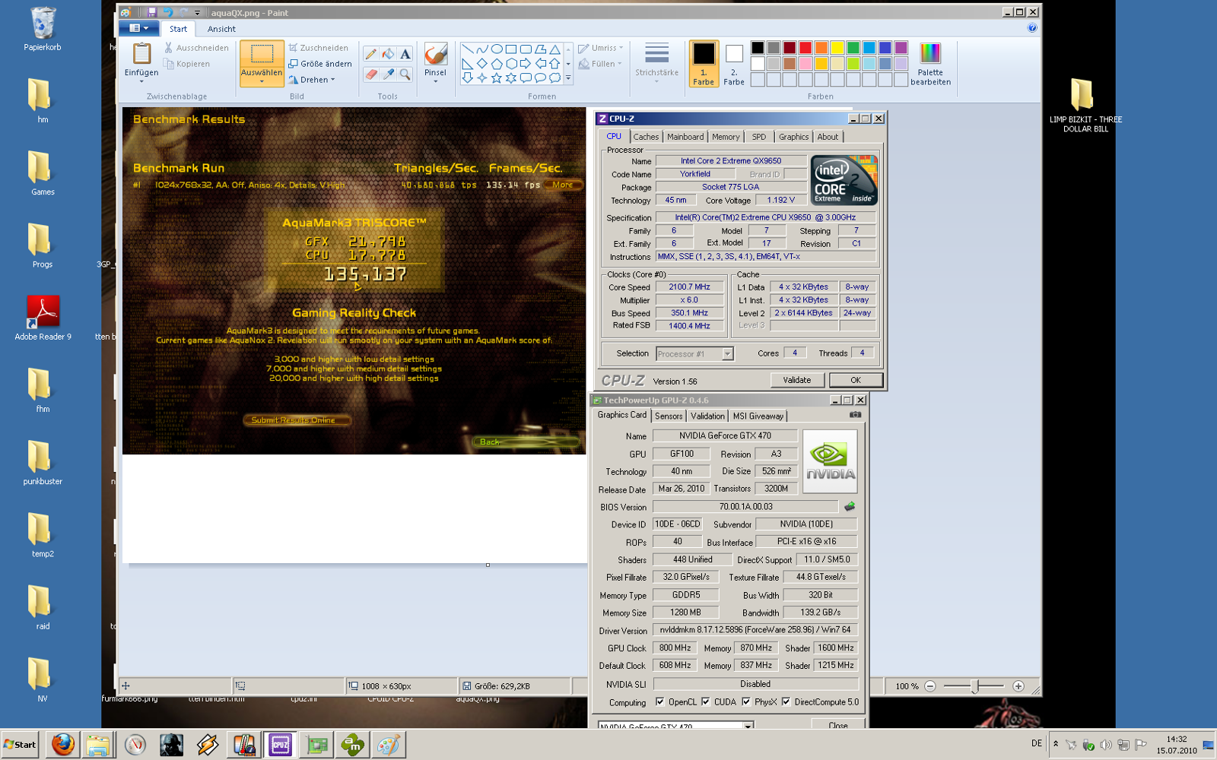Open the Caches tab in CPU-Z
The height and width of the screenshot is (760, 1217).
[646, 137]
